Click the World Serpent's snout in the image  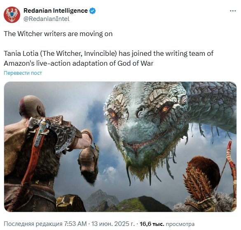[138, 135]
